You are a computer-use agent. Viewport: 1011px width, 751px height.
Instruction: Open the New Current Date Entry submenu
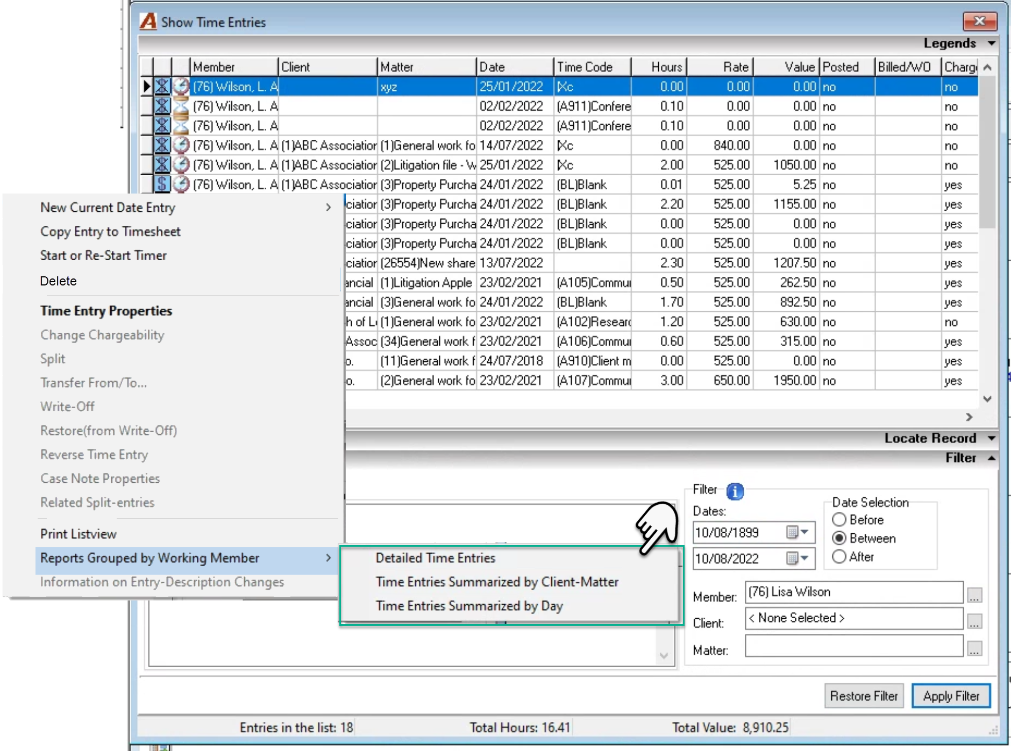tap(186, 208)
